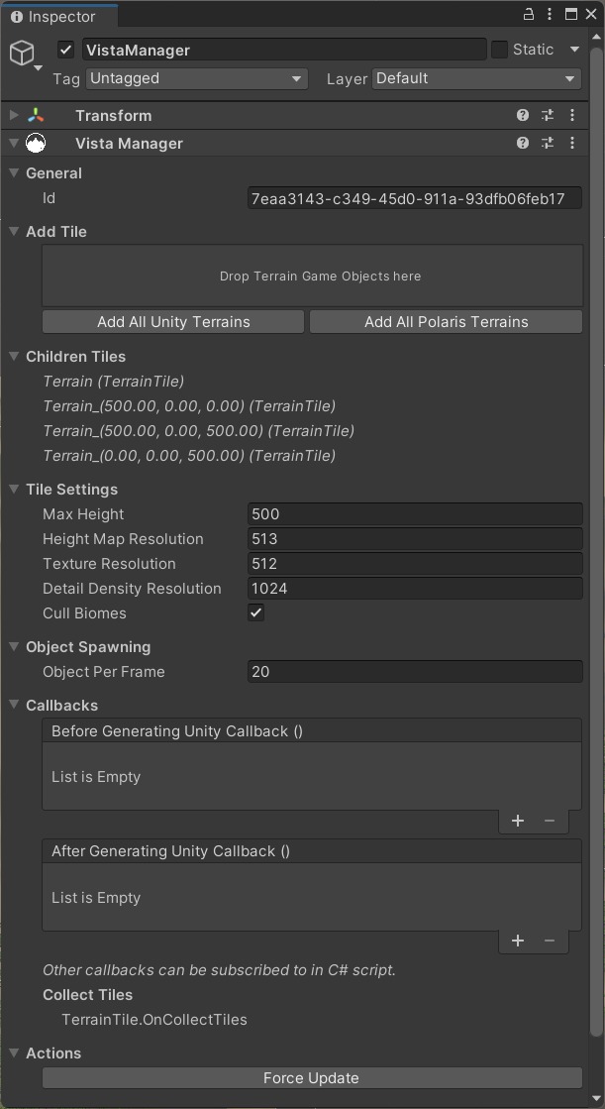Viewport: 605px width, 1109px height.
Task: Open the Tag dropdown
Action: [196, 78]
